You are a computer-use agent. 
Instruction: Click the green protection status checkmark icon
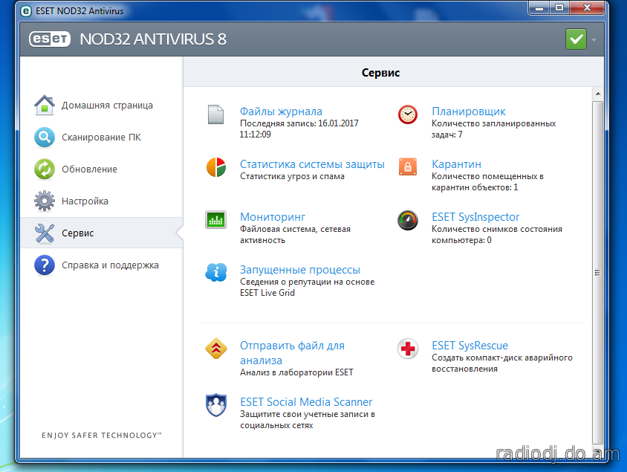point(576,39)
